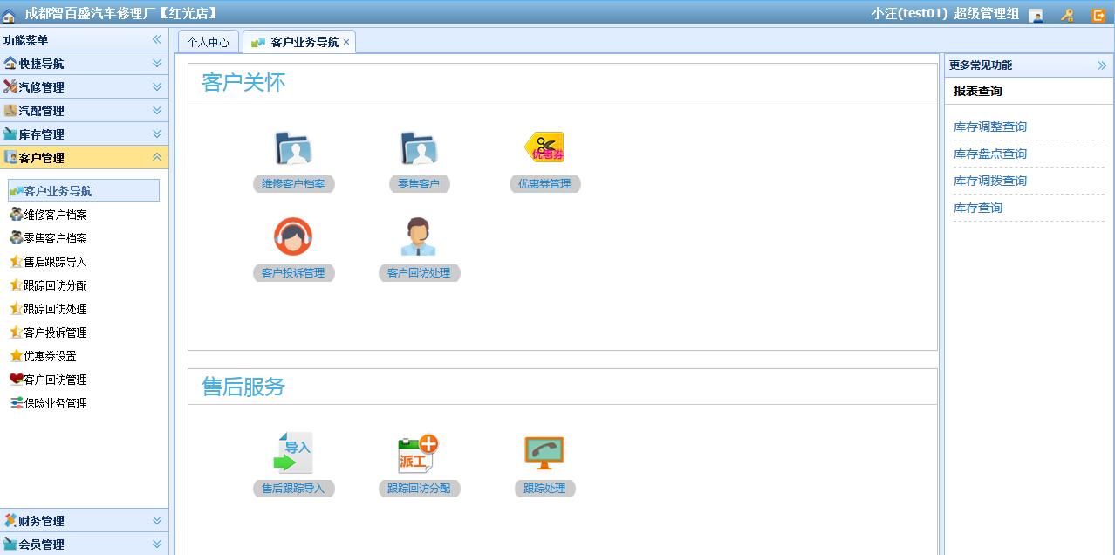Click the heart icon beside 客户回访管理
The width and height of the screenshot is (1115, 555).
pos(16,379)
